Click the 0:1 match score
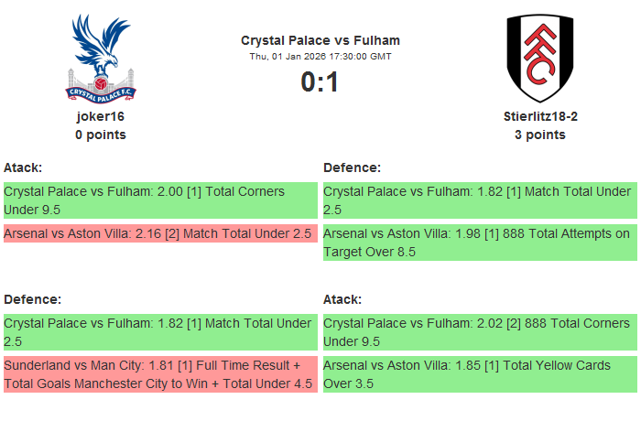This screenshot has height=421, width=641. (320, 82)
